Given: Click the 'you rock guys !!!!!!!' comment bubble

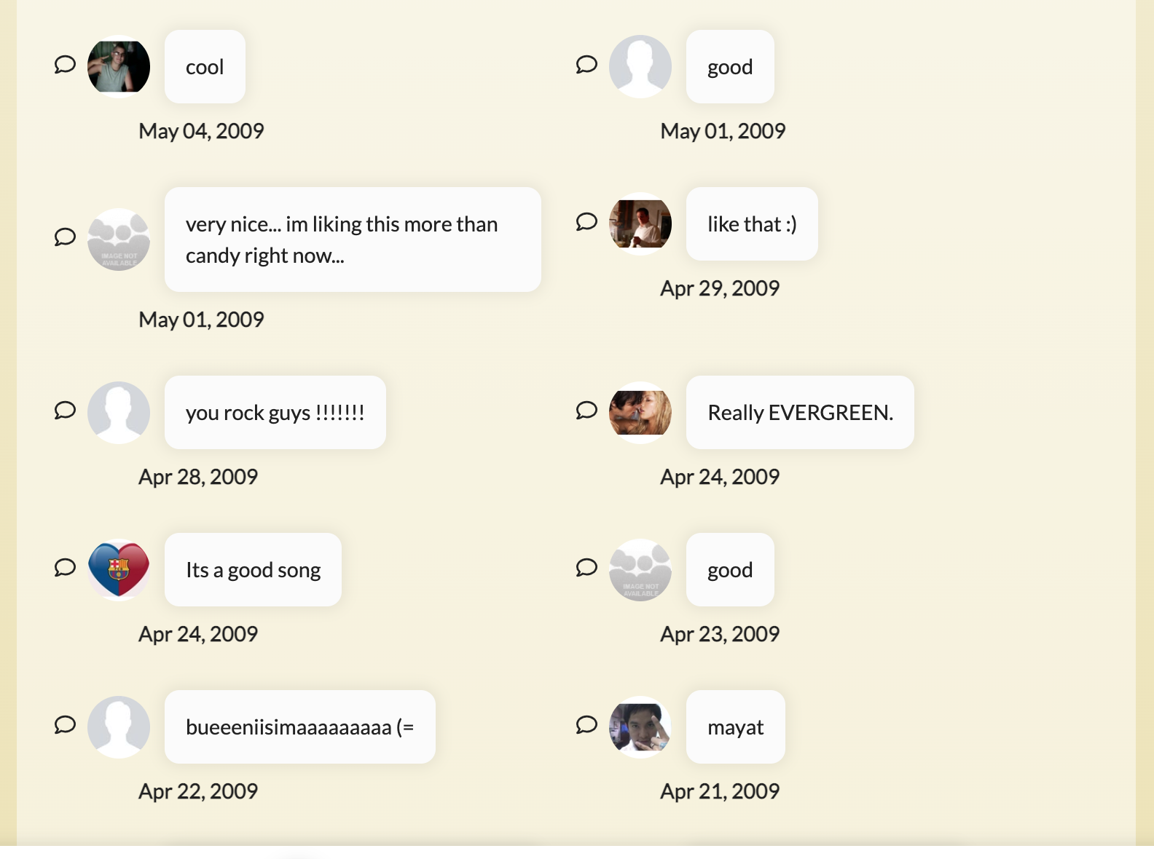Looking at the screenshot, I should pos(275,411).
